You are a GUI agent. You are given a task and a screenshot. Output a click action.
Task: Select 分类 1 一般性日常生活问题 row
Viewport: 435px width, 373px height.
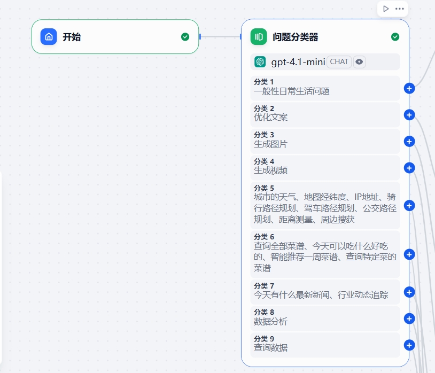pos(325,88)
